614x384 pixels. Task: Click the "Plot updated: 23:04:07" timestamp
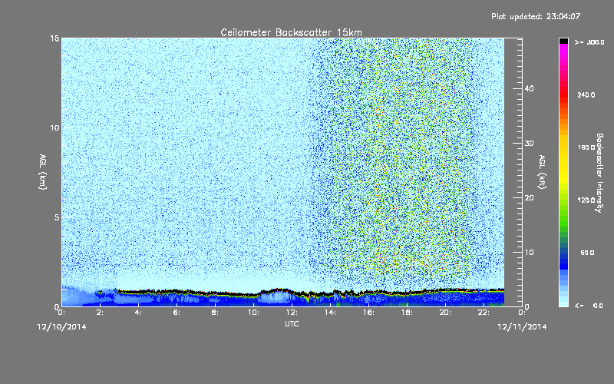tap(536, 16)
